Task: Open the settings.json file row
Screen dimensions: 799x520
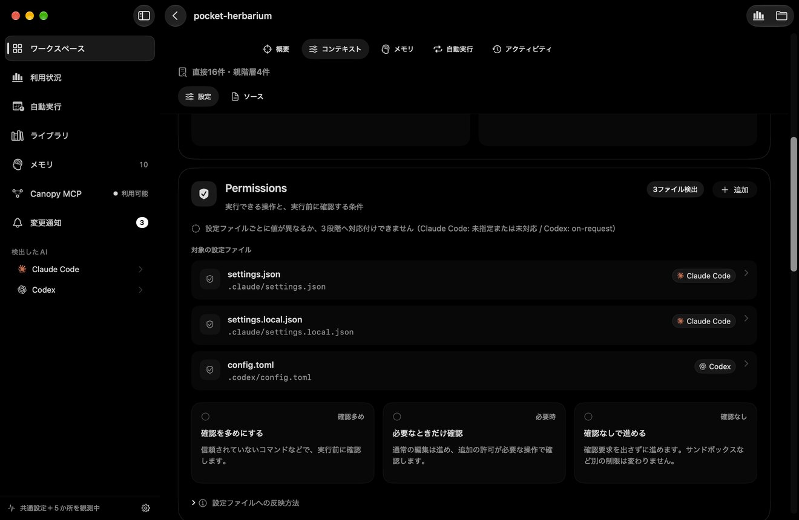Action: pyautogui.click(x=474, y=280)
